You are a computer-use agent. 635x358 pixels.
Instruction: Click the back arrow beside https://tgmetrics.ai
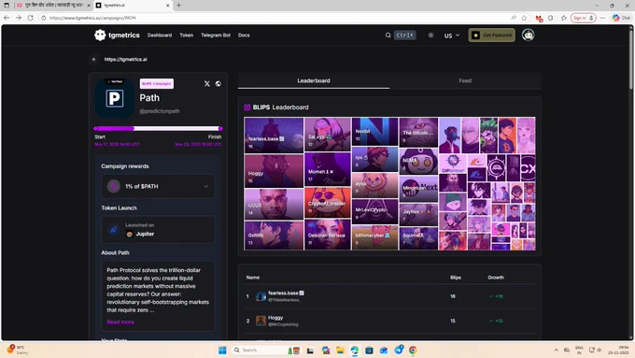click(x=94, y=59)
